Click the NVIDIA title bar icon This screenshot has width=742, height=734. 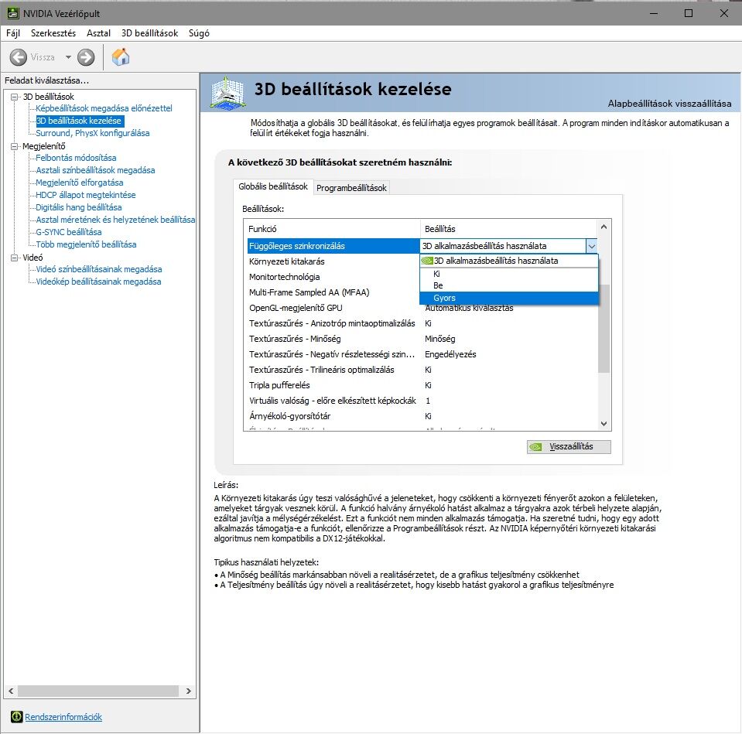point(13,13)
